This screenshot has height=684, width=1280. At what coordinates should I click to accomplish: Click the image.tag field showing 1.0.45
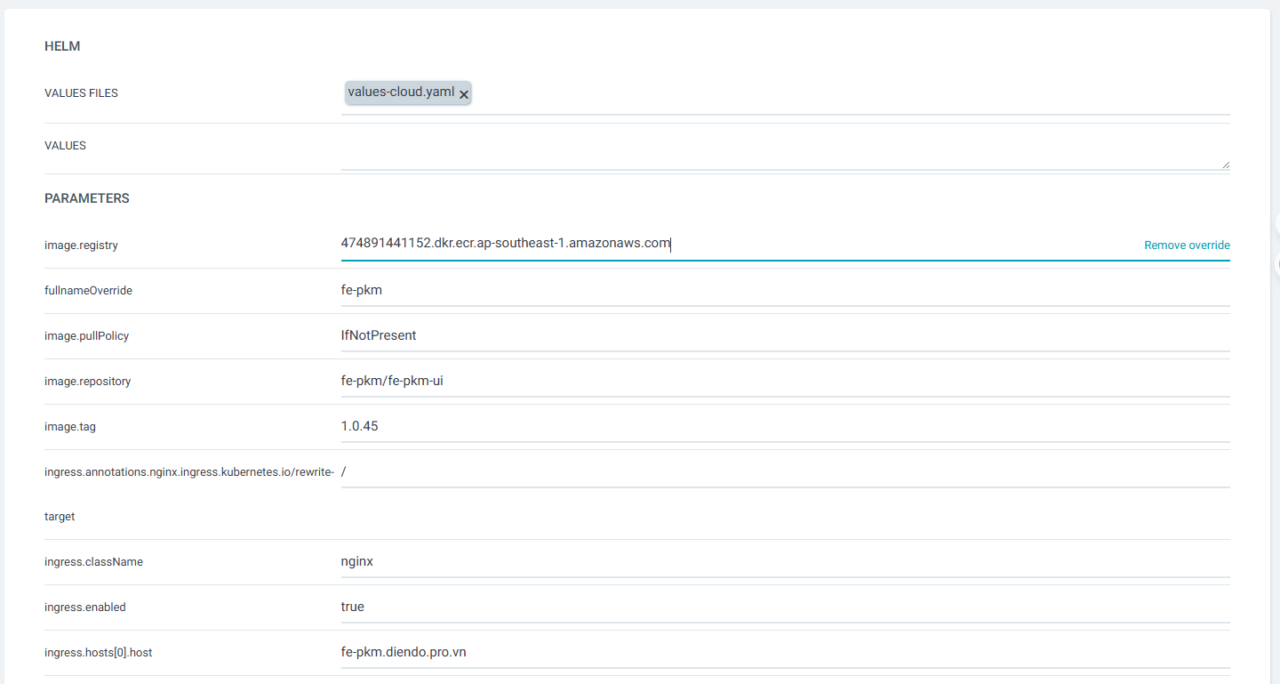click(782, 426)
